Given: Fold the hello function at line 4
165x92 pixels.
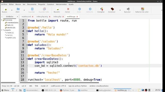Looking at the screenshot, I should [27, 31].
